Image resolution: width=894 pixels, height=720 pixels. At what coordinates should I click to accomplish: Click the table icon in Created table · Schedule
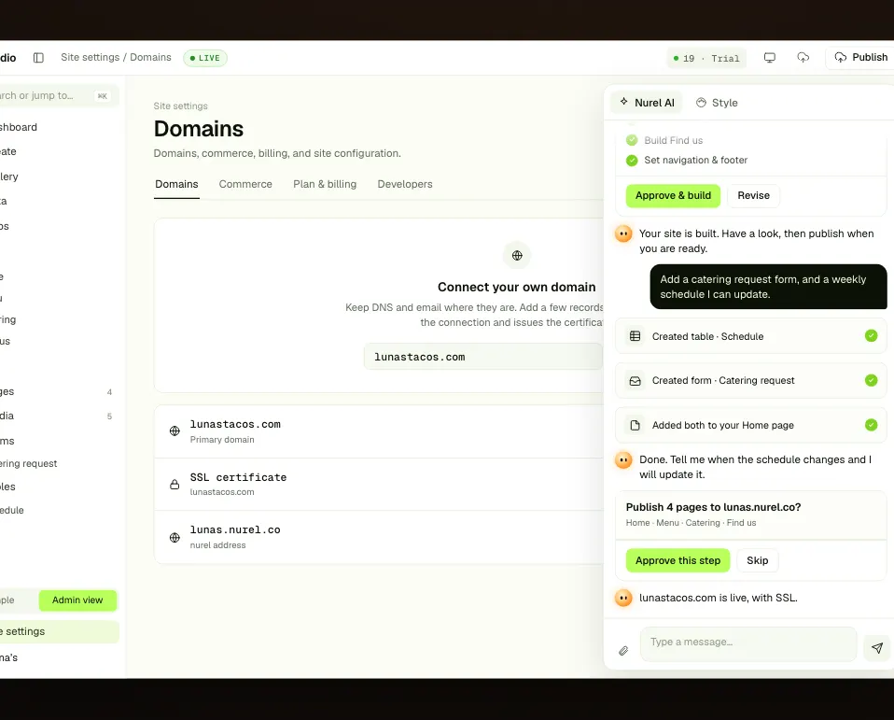636,336
